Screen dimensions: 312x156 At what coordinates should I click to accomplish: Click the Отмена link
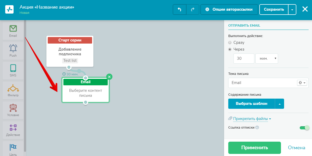pyautogui.click(x=297, y=148)
